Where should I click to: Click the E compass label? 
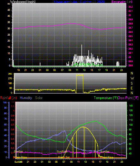[132, 88]
